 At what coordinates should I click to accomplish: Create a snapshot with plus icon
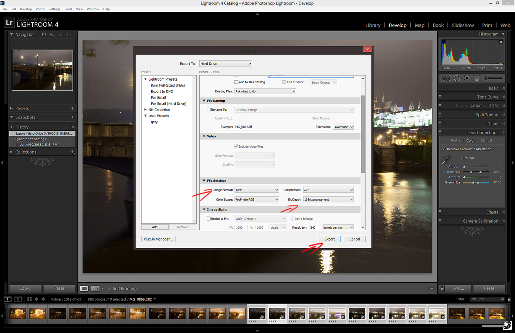pyautogui.click(x=72, y=117)
